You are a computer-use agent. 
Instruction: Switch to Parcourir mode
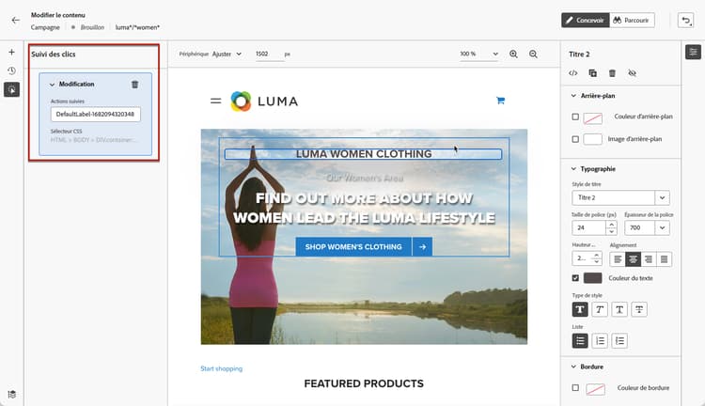click(x=632, y=21)
